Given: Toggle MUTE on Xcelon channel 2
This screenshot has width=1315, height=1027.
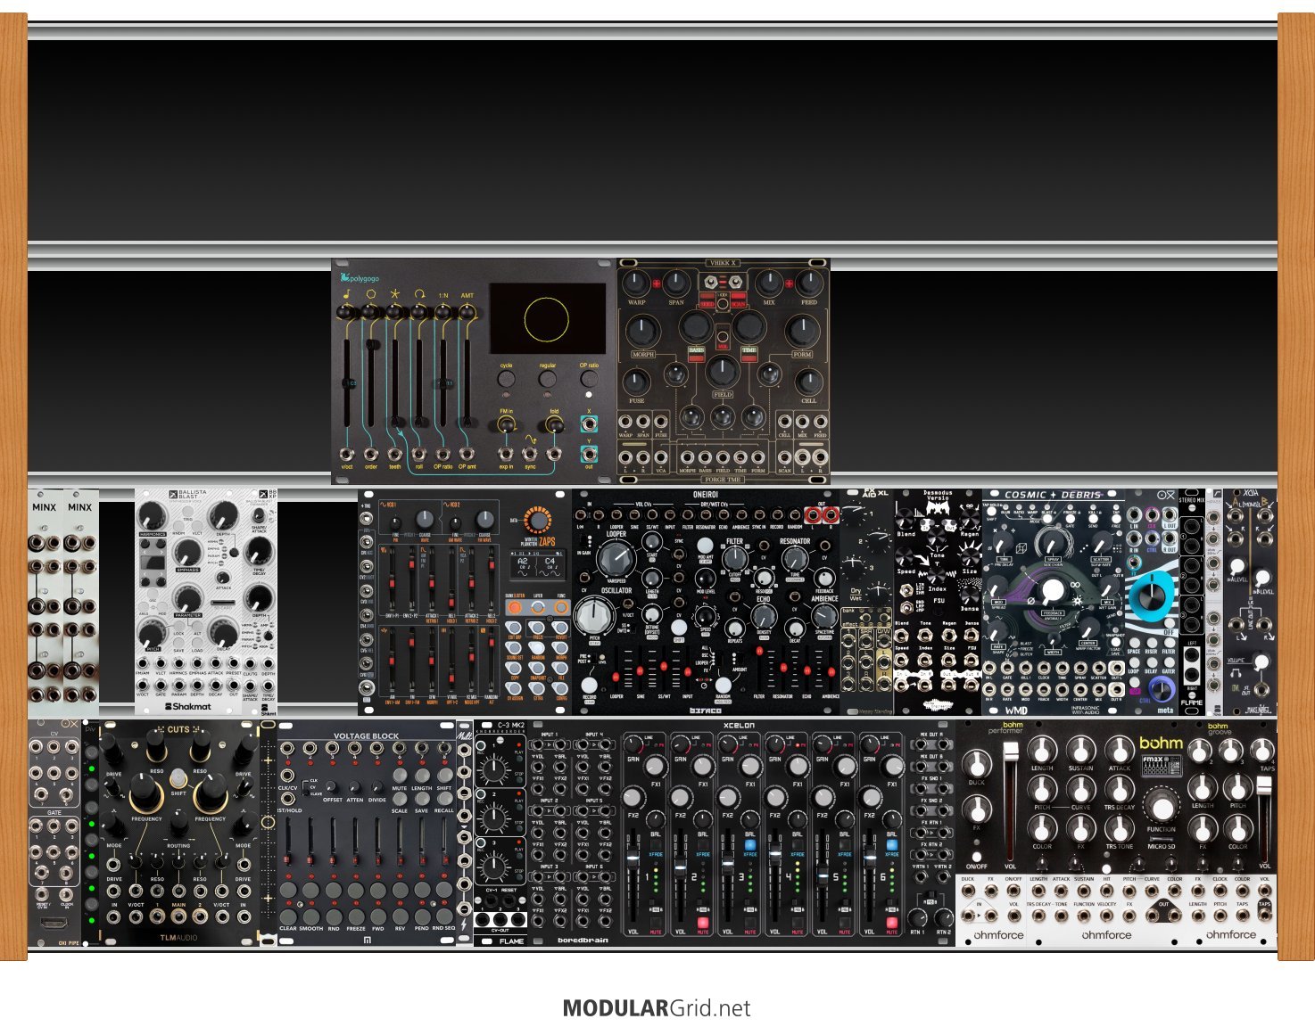Looking at the screenshot, I should [703, 924].
